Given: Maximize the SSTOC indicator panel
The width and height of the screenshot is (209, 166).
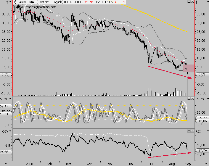Looking at the screenshot, I should click(189, 99).
